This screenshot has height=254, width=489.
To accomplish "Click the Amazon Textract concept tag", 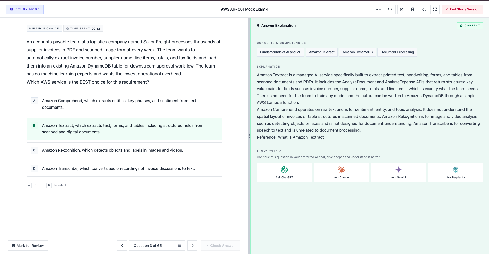I will pyautogui.click(x=322, y=52).
